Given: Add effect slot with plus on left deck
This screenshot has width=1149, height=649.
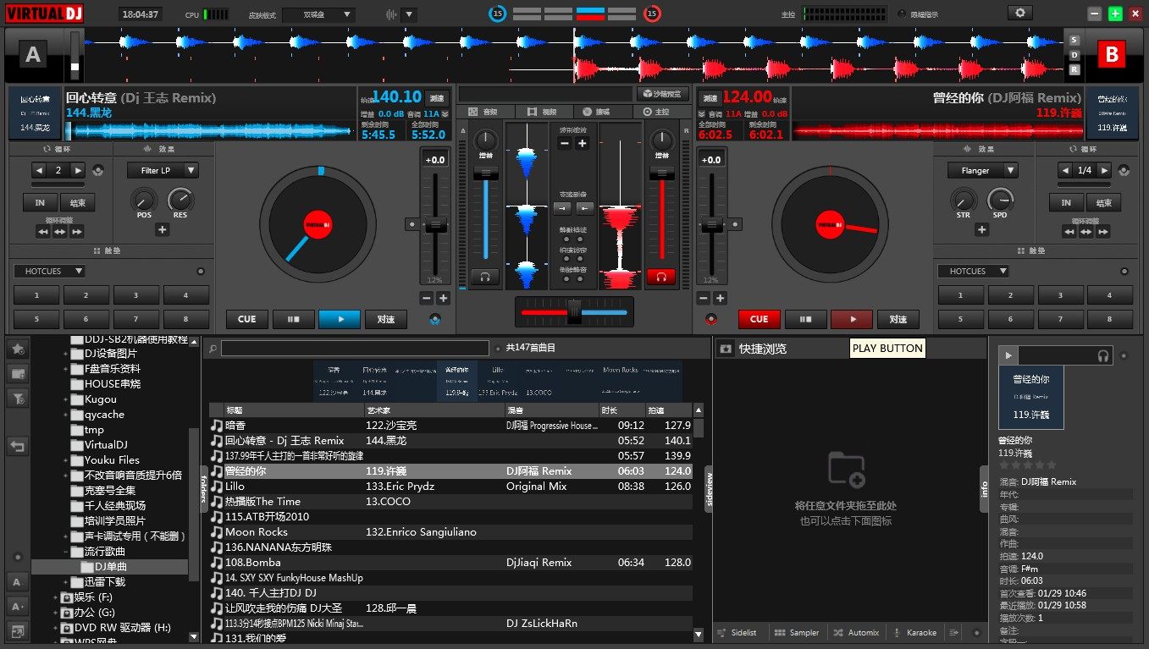Looking at the screenshot, I should point(162,229).
